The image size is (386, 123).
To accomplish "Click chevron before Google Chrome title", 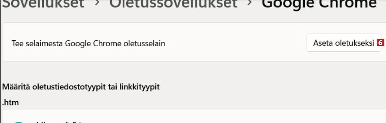I will click(249, 4).
